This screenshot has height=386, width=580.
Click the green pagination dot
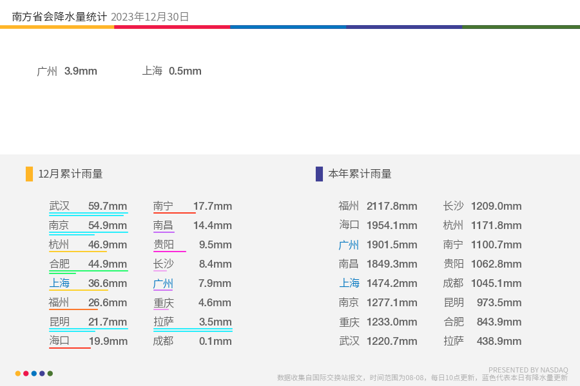point(50,373)
